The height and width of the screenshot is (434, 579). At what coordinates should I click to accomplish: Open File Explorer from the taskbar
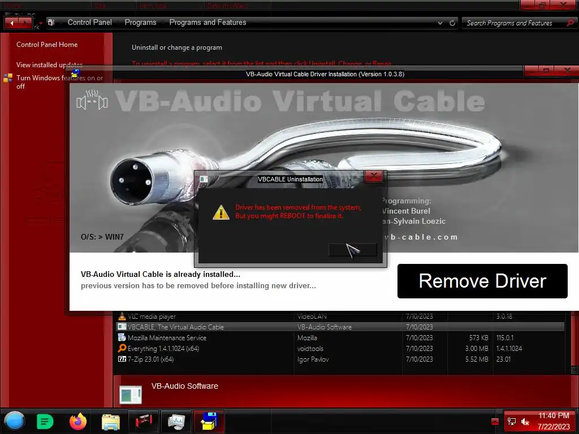click(110, 422)
